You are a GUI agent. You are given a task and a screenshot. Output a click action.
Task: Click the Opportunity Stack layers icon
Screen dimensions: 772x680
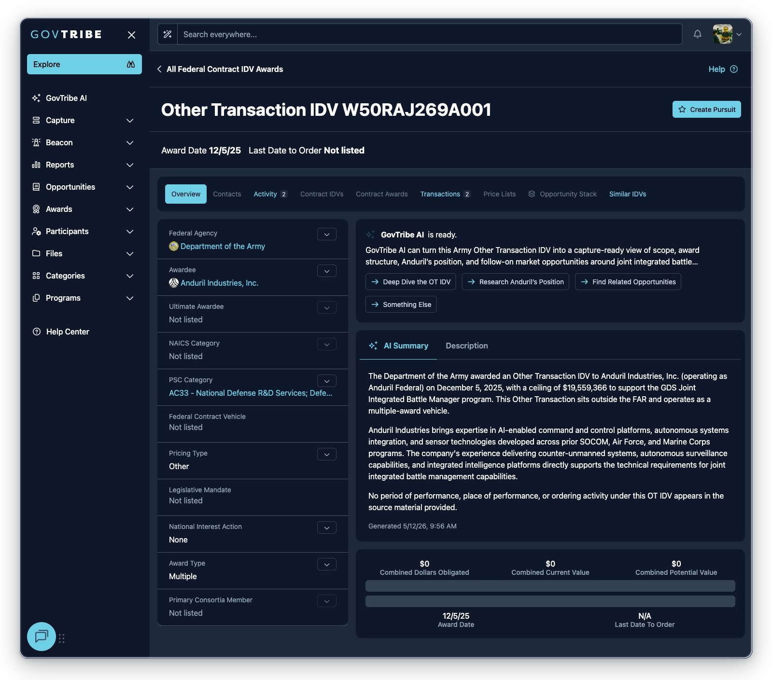click(x=532, y=194)
